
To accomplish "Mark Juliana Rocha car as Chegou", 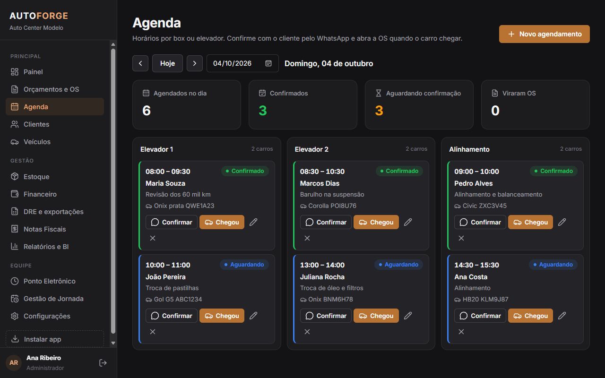I will tap(376, 316).
